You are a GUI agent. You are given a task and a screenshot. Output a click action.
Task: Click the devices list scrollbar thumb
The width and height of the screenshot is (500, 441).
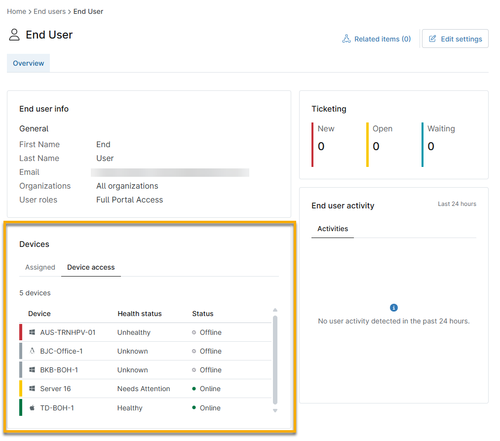coord(275,360)
